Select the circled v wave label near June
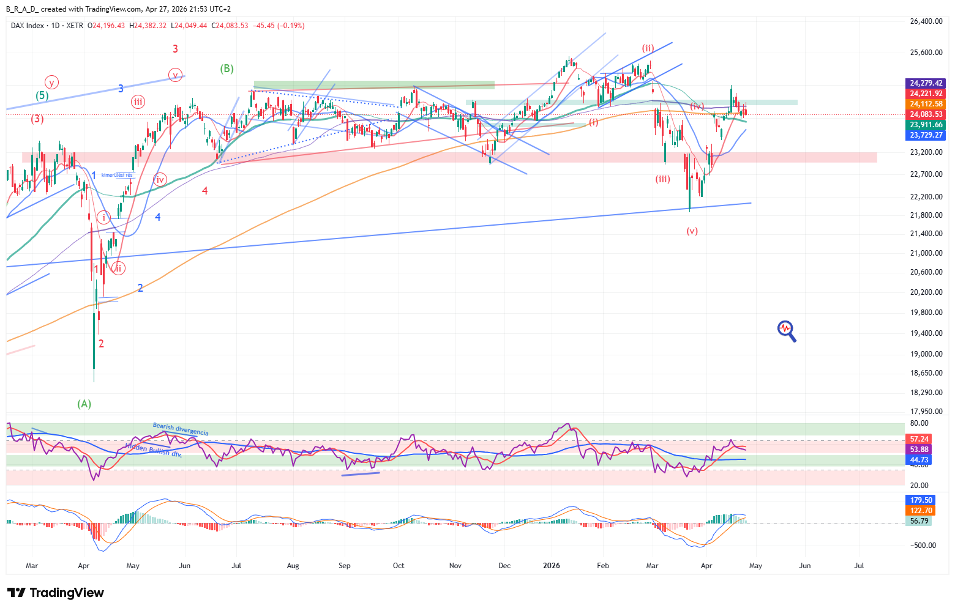 pos(176,75)
